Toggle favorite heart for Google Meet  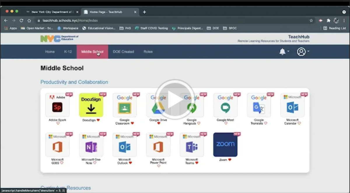[225, 123]
